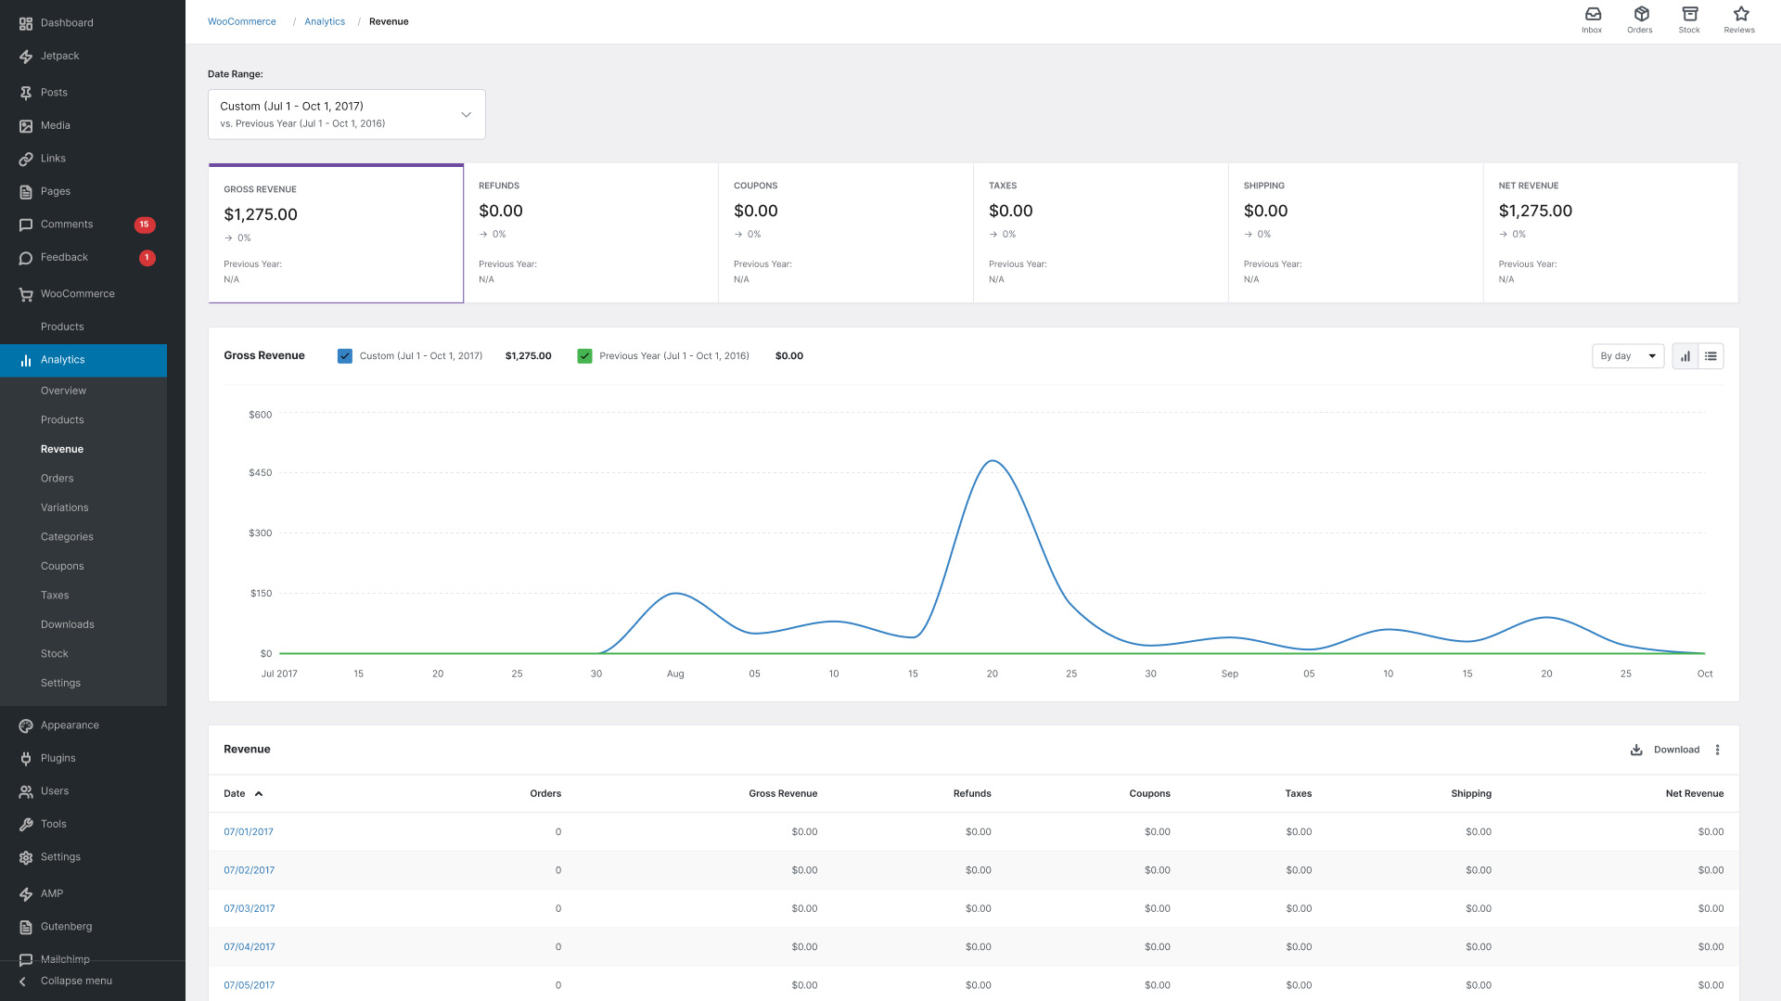The height and width of the screenshot is (1001, 1781).
Task: Click the Analytics bar chart icon
Action: coord(26,360)
